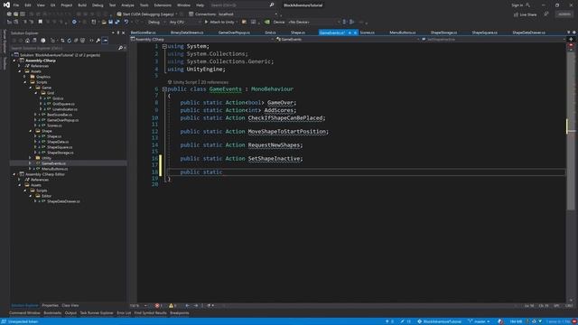
Task: Expand the Graphics folder in Solution Explorer
Action: [x=25, y=77]
